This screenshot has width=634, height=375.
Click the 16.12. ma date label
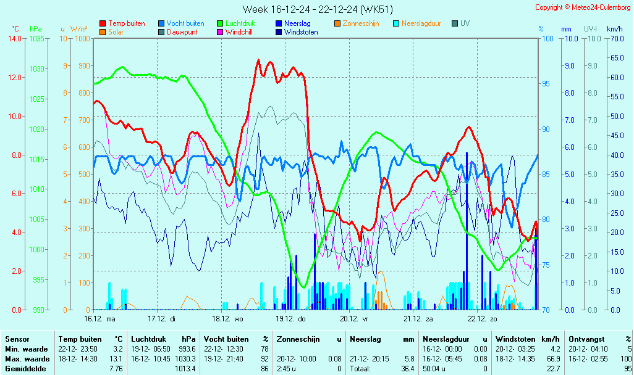(x=99, y=319)
